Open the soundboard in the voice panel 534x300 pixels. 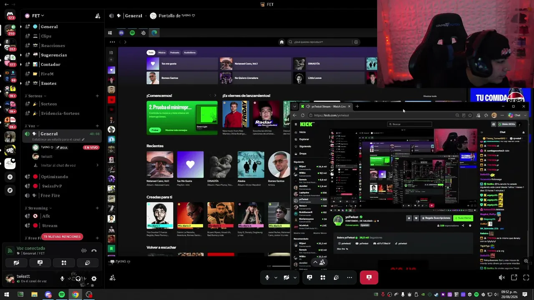(x=88, y=263)
